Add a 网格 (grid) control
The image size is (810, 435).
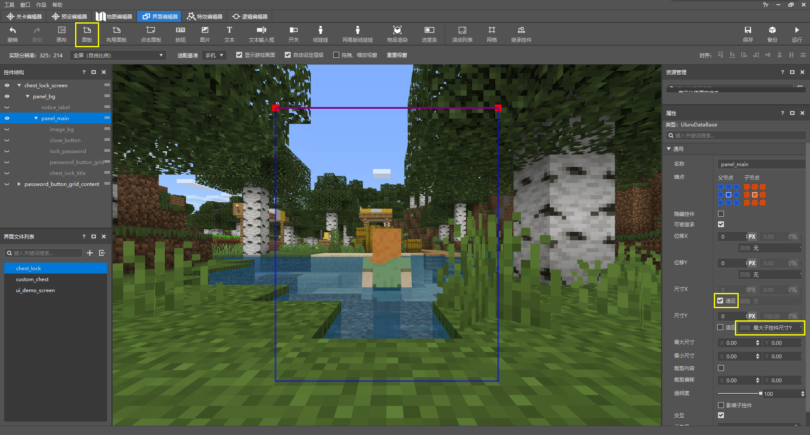coord(492,34)
